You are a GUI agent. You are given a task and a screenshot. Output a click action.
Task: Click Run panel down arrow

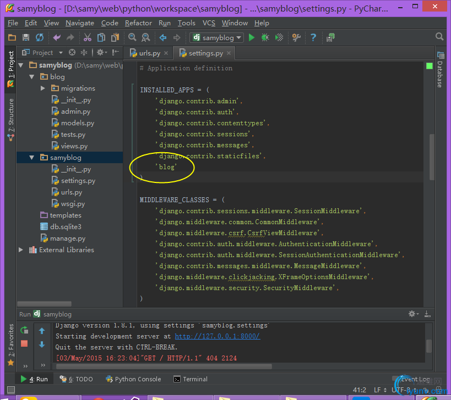pos(42,345)
